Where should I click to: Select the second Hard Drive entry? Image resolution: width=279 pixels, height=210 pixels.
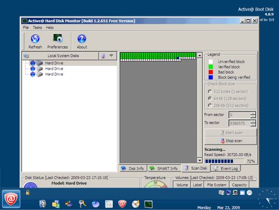54,69
